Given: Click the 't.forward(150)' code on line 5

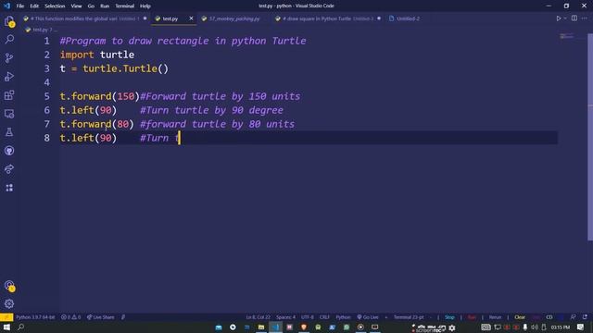Looking at the screenshot, I should (x=100, y=96).
